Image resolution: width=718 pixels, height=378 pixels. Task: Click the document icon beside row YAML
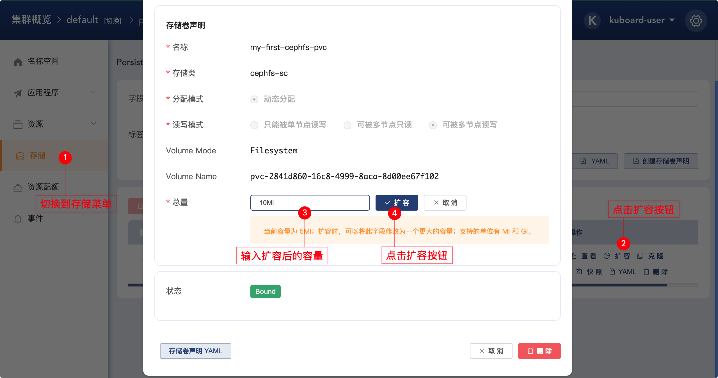tap(612, 272)
